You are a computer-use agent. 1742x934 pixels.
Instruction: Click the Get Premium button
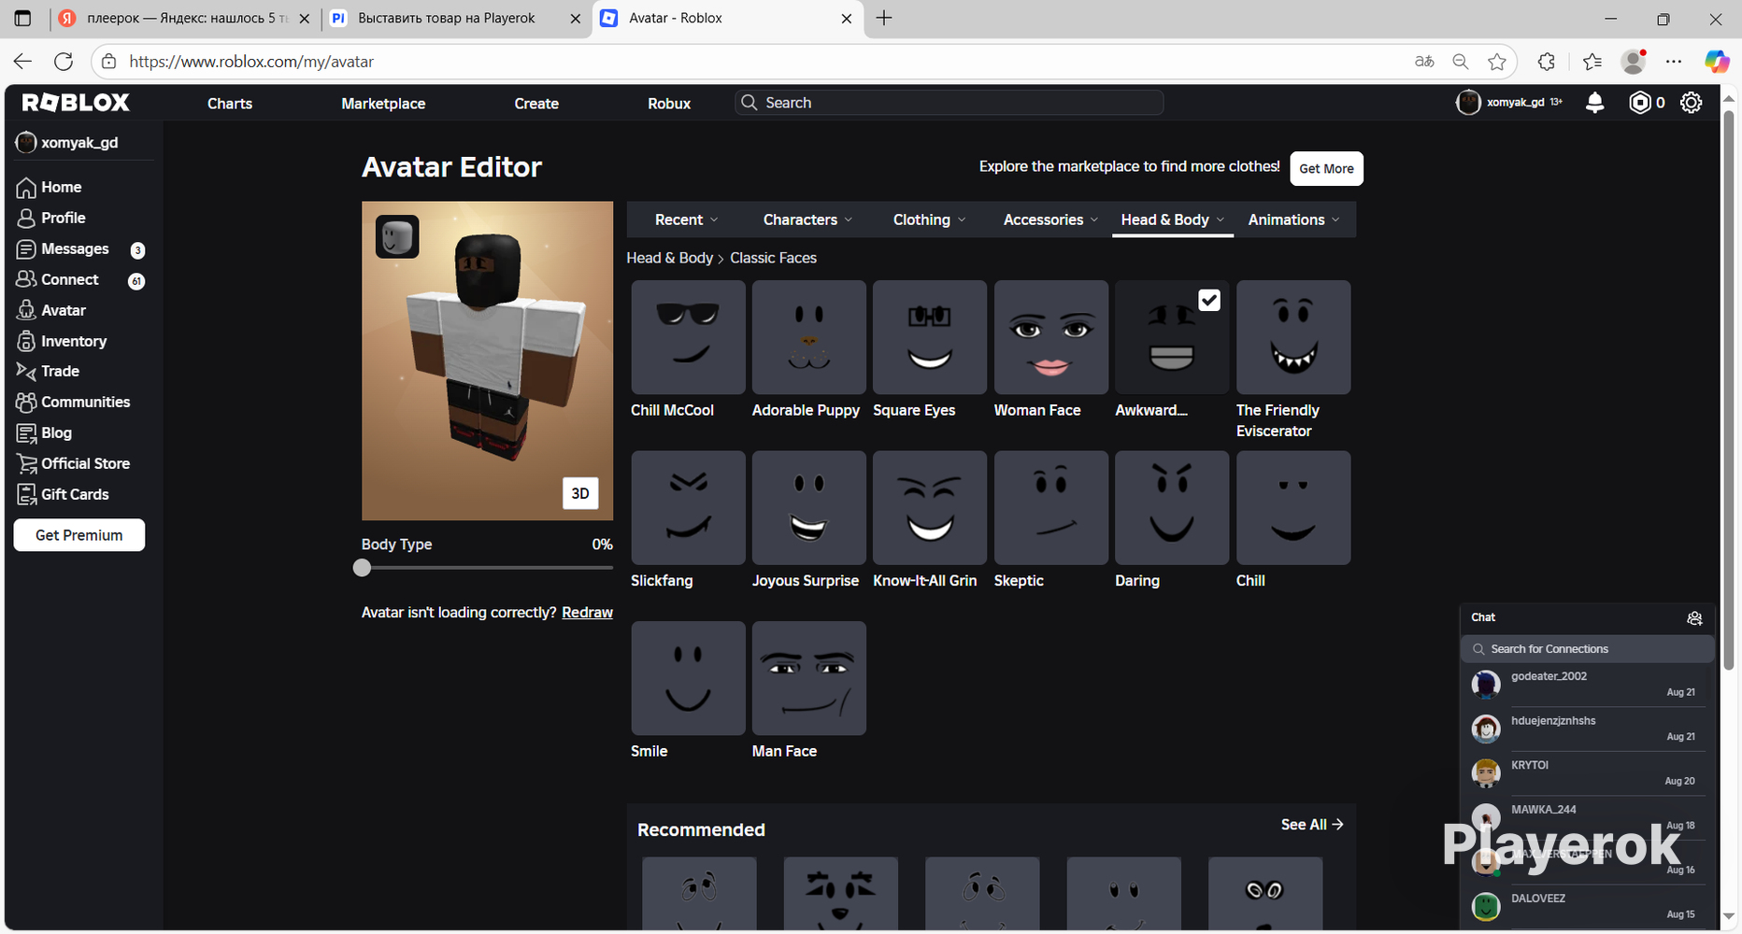pos(79,535)
